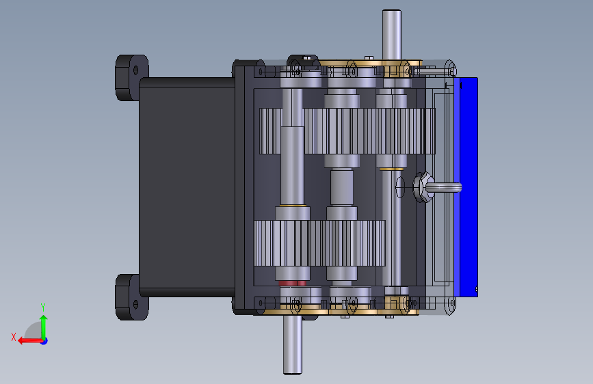Select the lower mounting foot of the motor
Screen dimensions: 593x384
click(x=131, y=297)
